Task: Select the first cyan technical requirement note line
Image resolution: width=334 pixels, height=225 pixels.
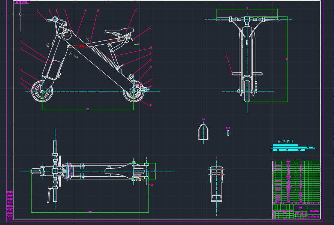Action: [x=285, y=145]
